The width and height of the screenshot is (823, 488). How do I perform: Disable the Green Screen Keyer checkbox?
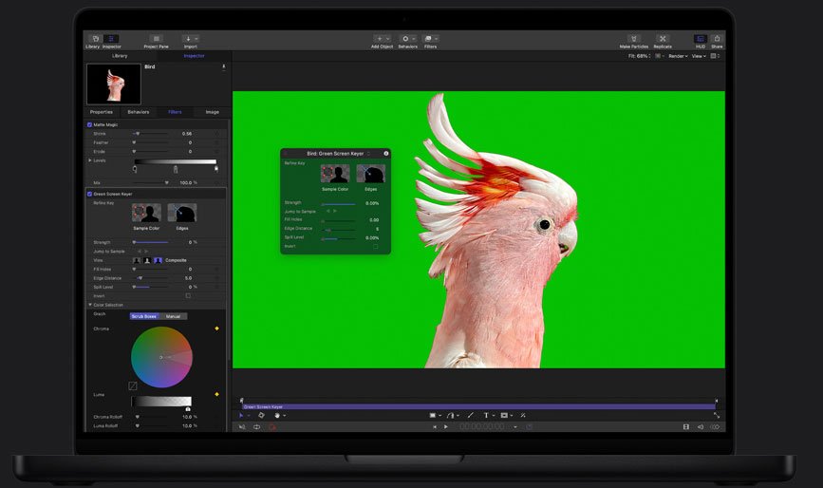[x=89, y=194]
